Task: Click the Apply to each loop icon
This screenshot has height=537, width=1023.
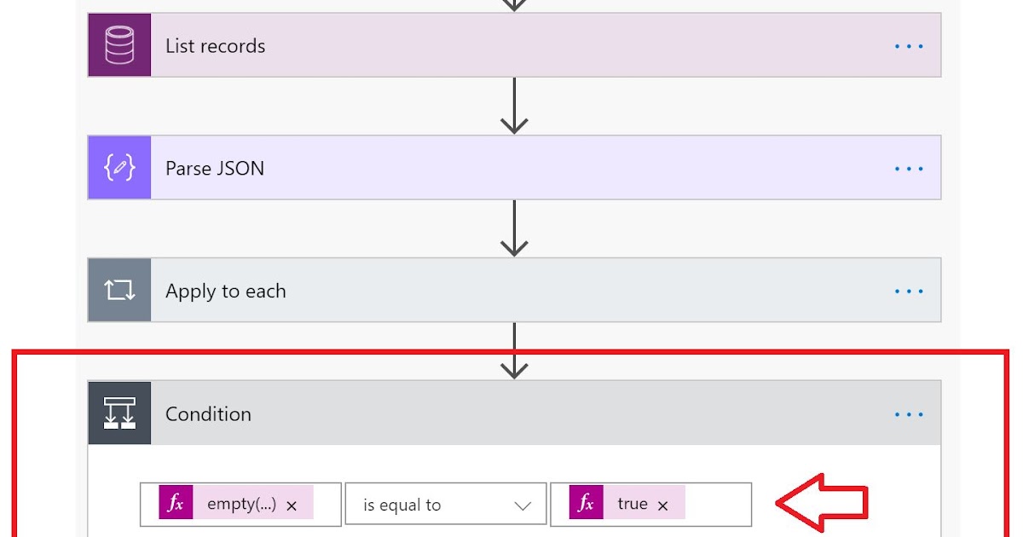Action: click(119, 290)
